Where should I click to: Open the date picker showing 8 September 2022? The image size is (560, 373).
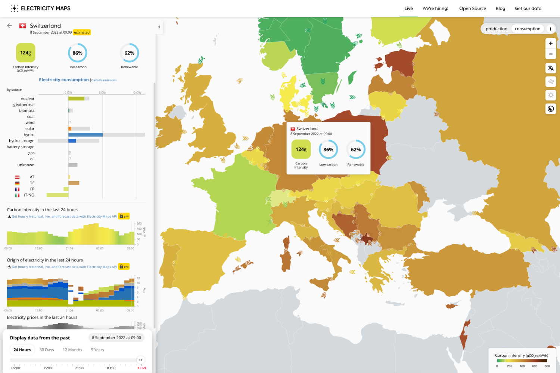pos(116,338)
